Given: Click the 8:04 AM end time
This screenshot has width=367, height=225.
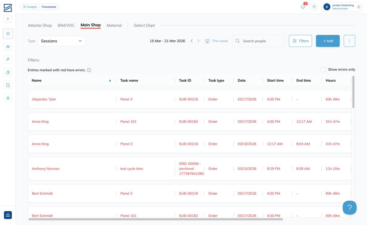Looking at the screenshot, I should tap(303, 144).
